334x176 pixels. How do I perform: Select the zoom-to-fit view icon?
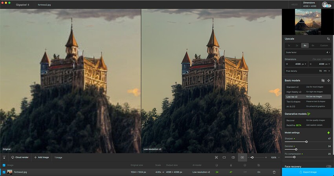[216, 158]
